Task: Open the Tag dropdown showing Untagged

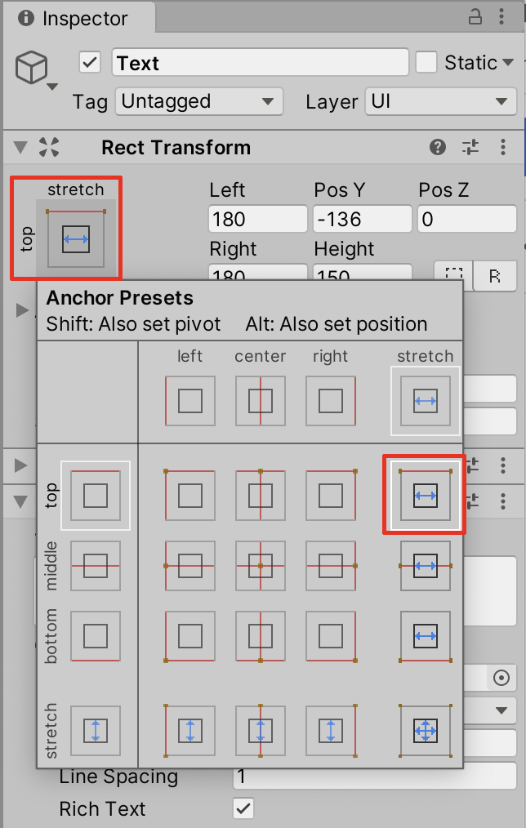Action: [x=198, y=102]
